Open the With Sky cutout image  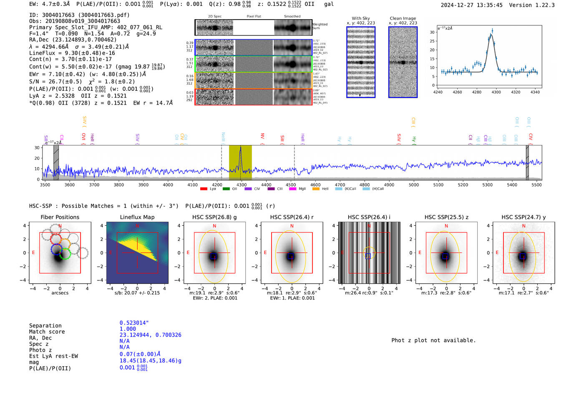pyautogui.click(x=361, y=62)
